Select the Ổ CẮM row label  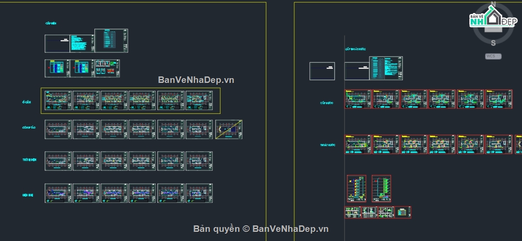[x=27, y=102]
